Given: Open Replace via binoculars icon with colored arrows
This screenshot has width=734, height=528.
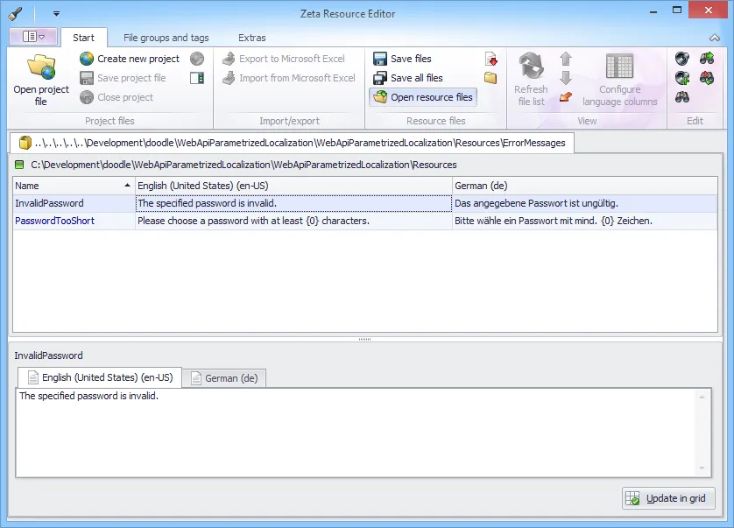Looking at the screenshot, I should coord(708,79).
